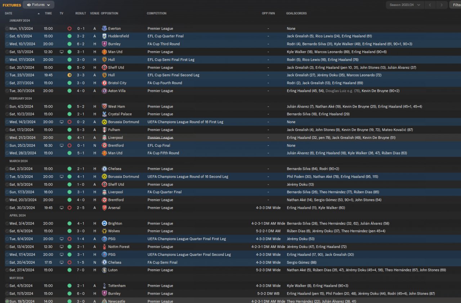Image resolution: width=461 pixels, height=303 pixels.
Task: Open the Season 2023/24 selector
Action: coord(404,5)
